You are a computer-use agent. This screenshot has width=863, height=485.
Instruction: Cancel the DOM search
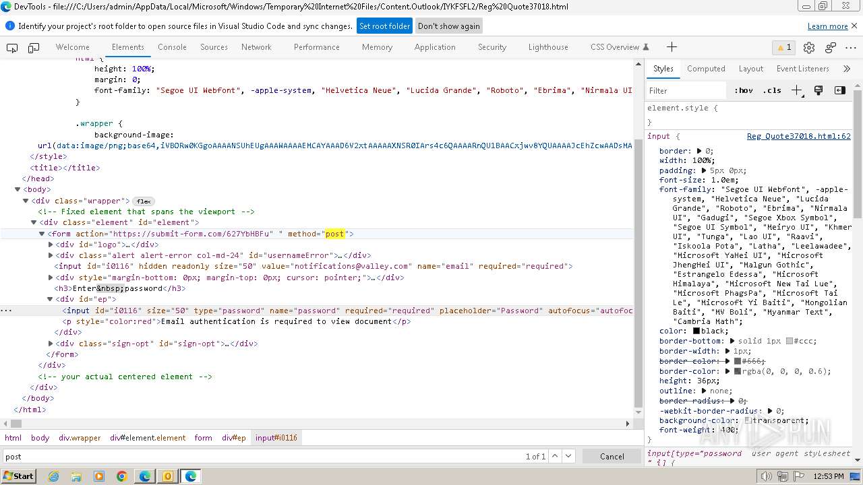(x=612, y=456)
